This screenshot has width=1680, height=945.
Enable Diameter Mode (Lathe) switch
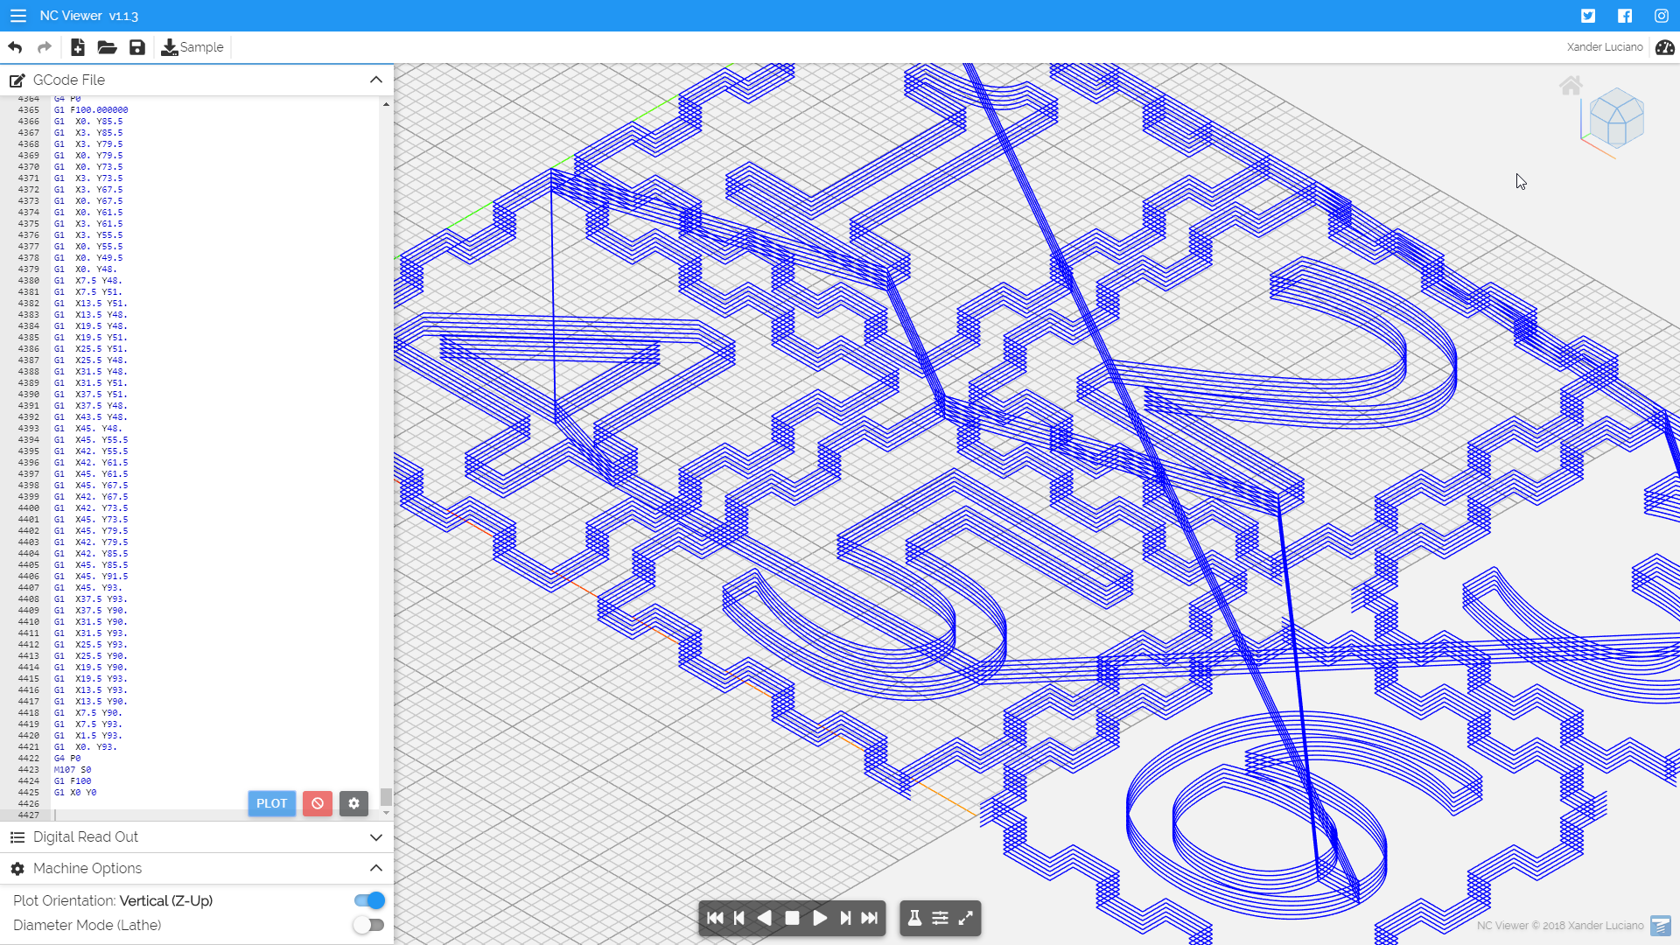pyautogui.click(x=369, y=925)
